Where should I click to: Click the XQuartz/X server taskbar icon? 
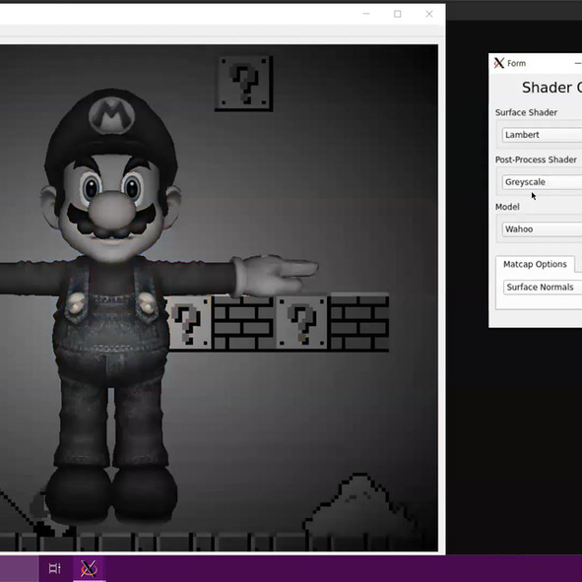(89, 568)
